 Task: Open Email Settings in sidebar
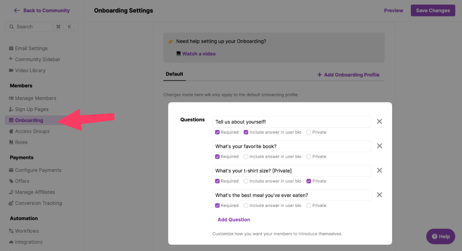pos(31,49)
